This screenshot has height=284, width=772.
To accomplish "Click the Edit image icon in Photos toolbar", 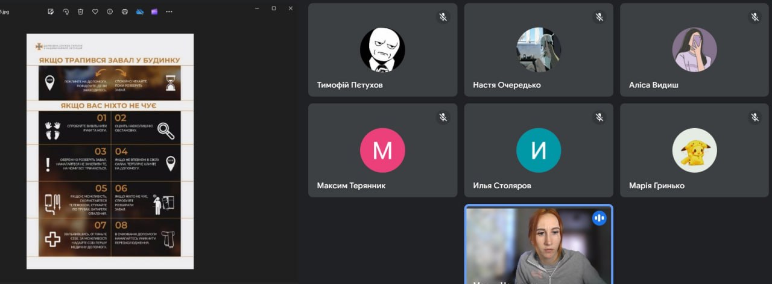I will point(51,11).
